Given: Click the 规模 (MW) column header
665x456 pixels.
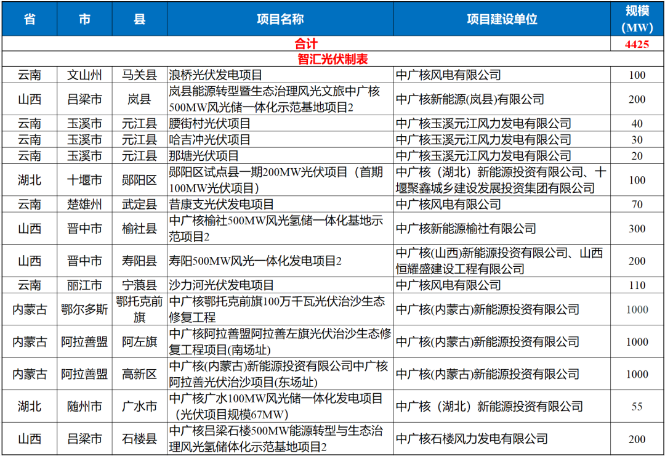Looking at the screenshot, I should tap(637, 19).
